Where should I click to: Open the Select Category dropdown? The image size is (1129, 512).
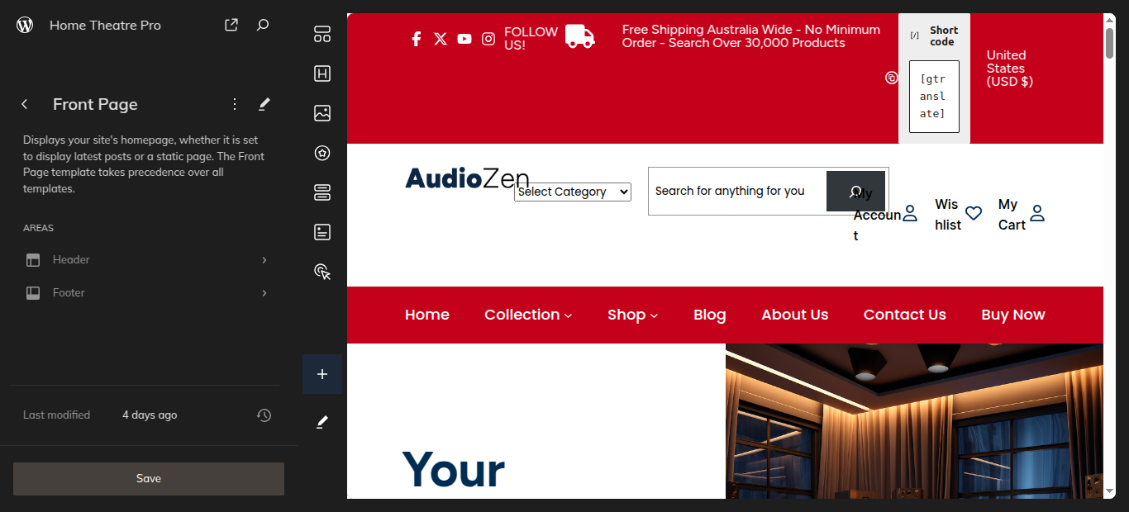coord(573,192)
